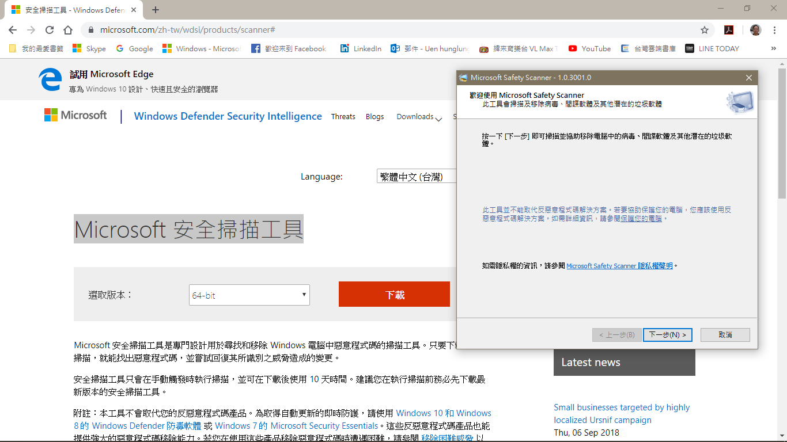Open the LinkedIn bookmark
The height and width of the screenshot is (442, 787).
[x=361, y=48]
